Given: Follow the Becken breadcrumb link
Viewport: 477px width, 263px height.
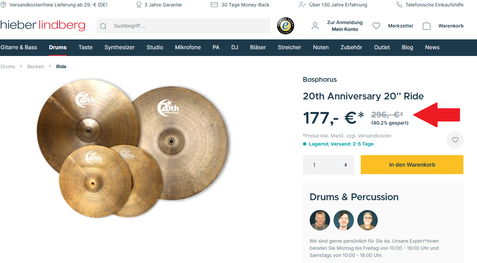Looking at the screenshot, I should (36, 67).
